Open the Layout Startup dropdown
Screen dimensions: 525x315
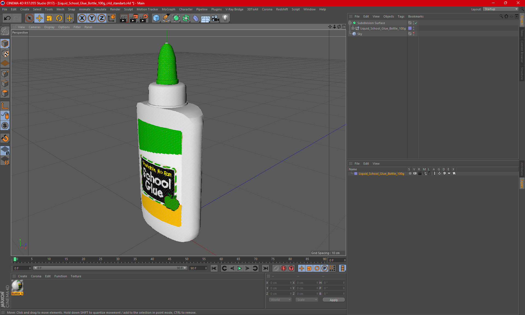point(501,9)
